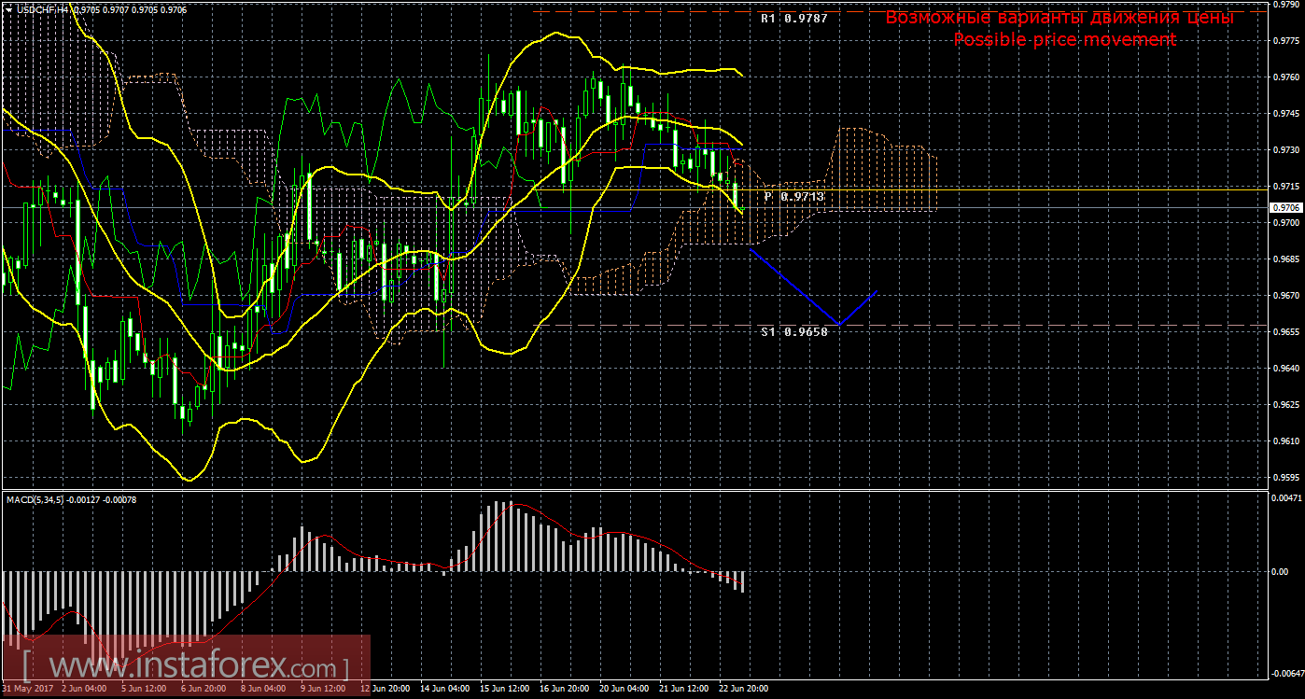This screenshot has width=1305, height=699.
Task: Click the current price tag 0.9706
Action: point(1286,208)
